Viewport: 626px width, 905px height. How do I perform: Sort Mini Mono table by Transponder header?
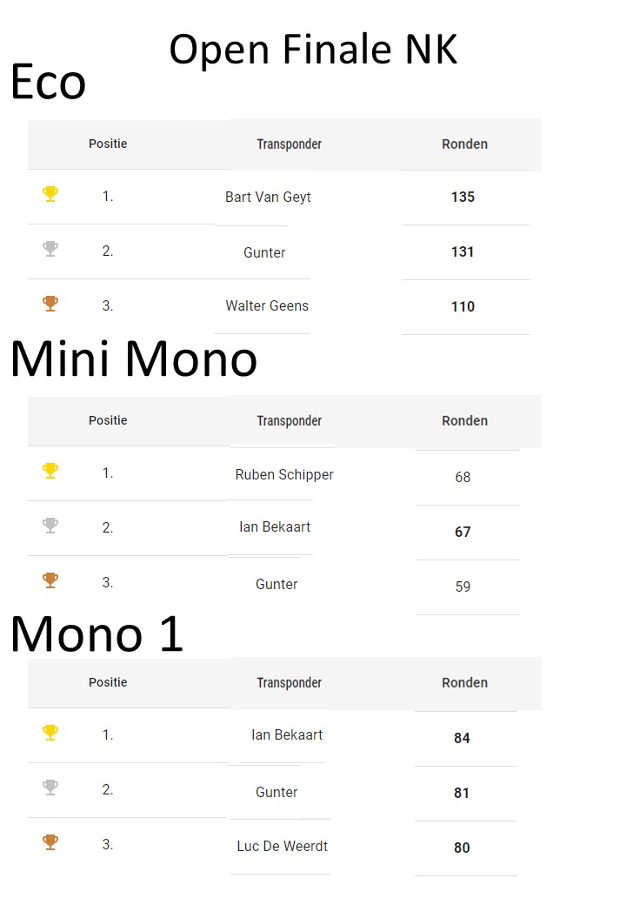tap(290, 421)
